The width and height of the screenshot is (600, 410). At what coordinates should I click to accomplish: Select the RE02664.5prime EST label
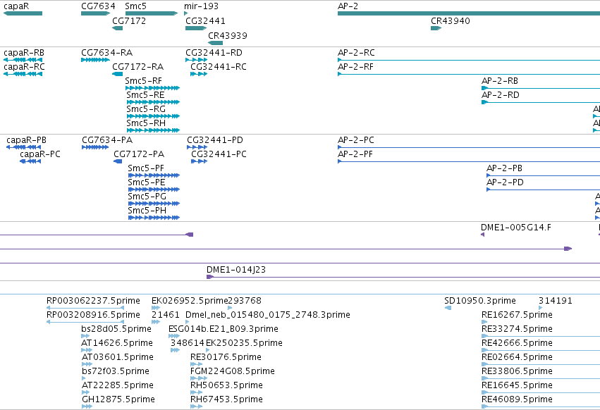(517, 357)
